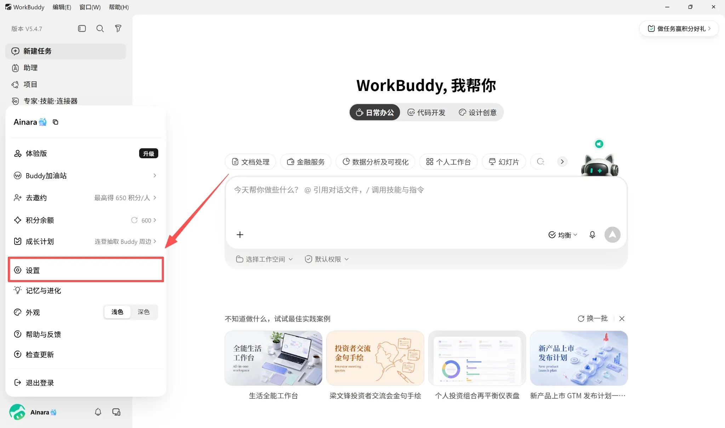
Task: Open 去邀约 invitation entry
Action: click(x=86, y=198)
